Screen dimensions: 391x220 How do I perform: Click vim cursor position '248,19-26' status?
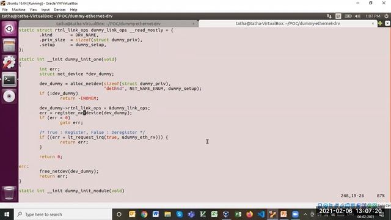click(x=353, y=196)
